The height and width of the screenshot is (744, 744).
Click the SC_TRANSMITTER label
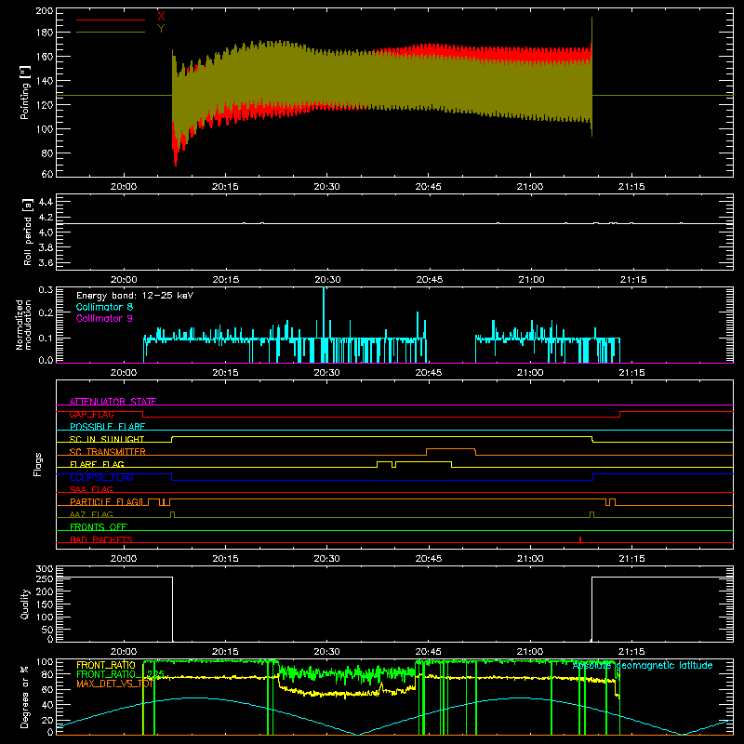(107, 452)
